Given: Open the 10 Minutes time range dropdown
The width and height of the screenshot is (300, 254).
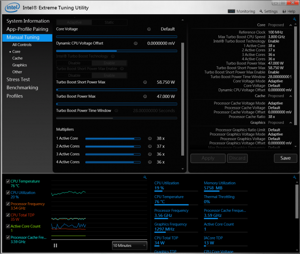Looking at the screenshot, I should (130, 245).
